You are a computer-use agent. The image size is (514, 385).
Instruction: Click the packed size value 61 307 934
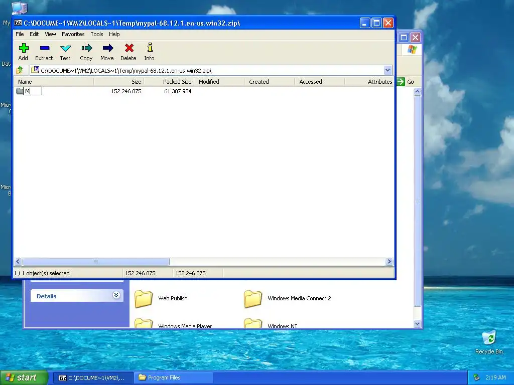(x=178, y=91)
